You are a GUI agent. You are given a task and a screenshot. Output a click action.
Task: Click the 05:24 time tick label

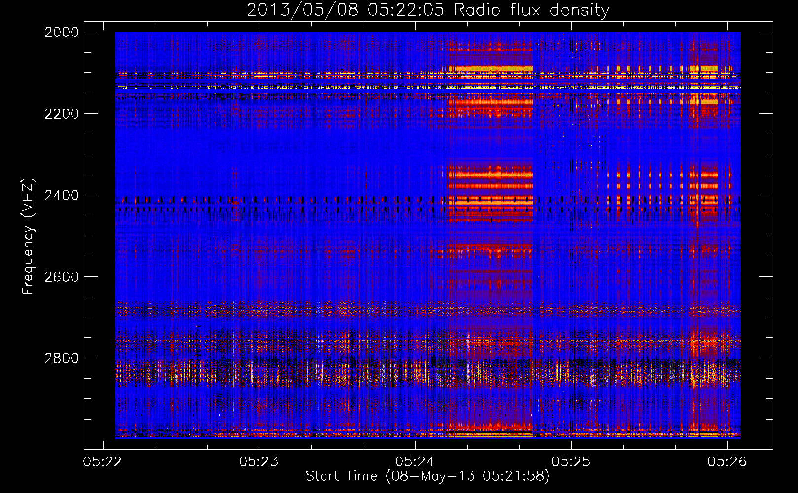pos(415,461)
